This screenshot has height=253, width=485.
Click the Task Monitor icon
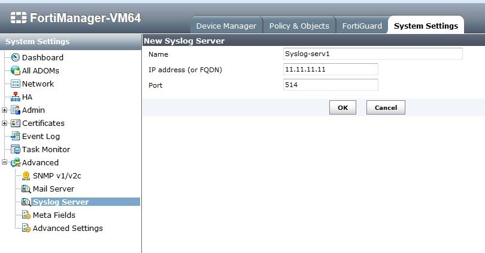click(16, 149)
